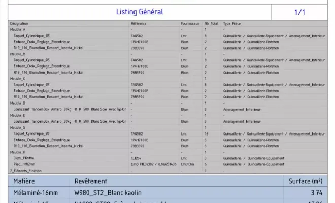
Task: Click the "Matière" header in materials table
Action: click(x=24, y=181)
